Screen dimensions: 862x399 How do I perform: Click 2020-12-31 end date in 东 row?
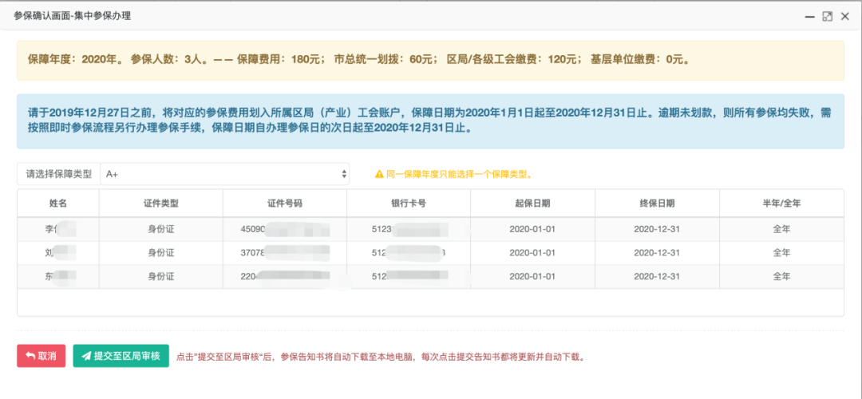click(x=657, y=276)
